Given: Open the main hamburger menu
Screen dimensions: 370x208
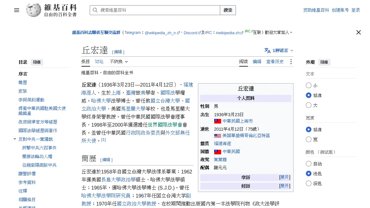Looking at the screenshot, I should click(17, 10).
